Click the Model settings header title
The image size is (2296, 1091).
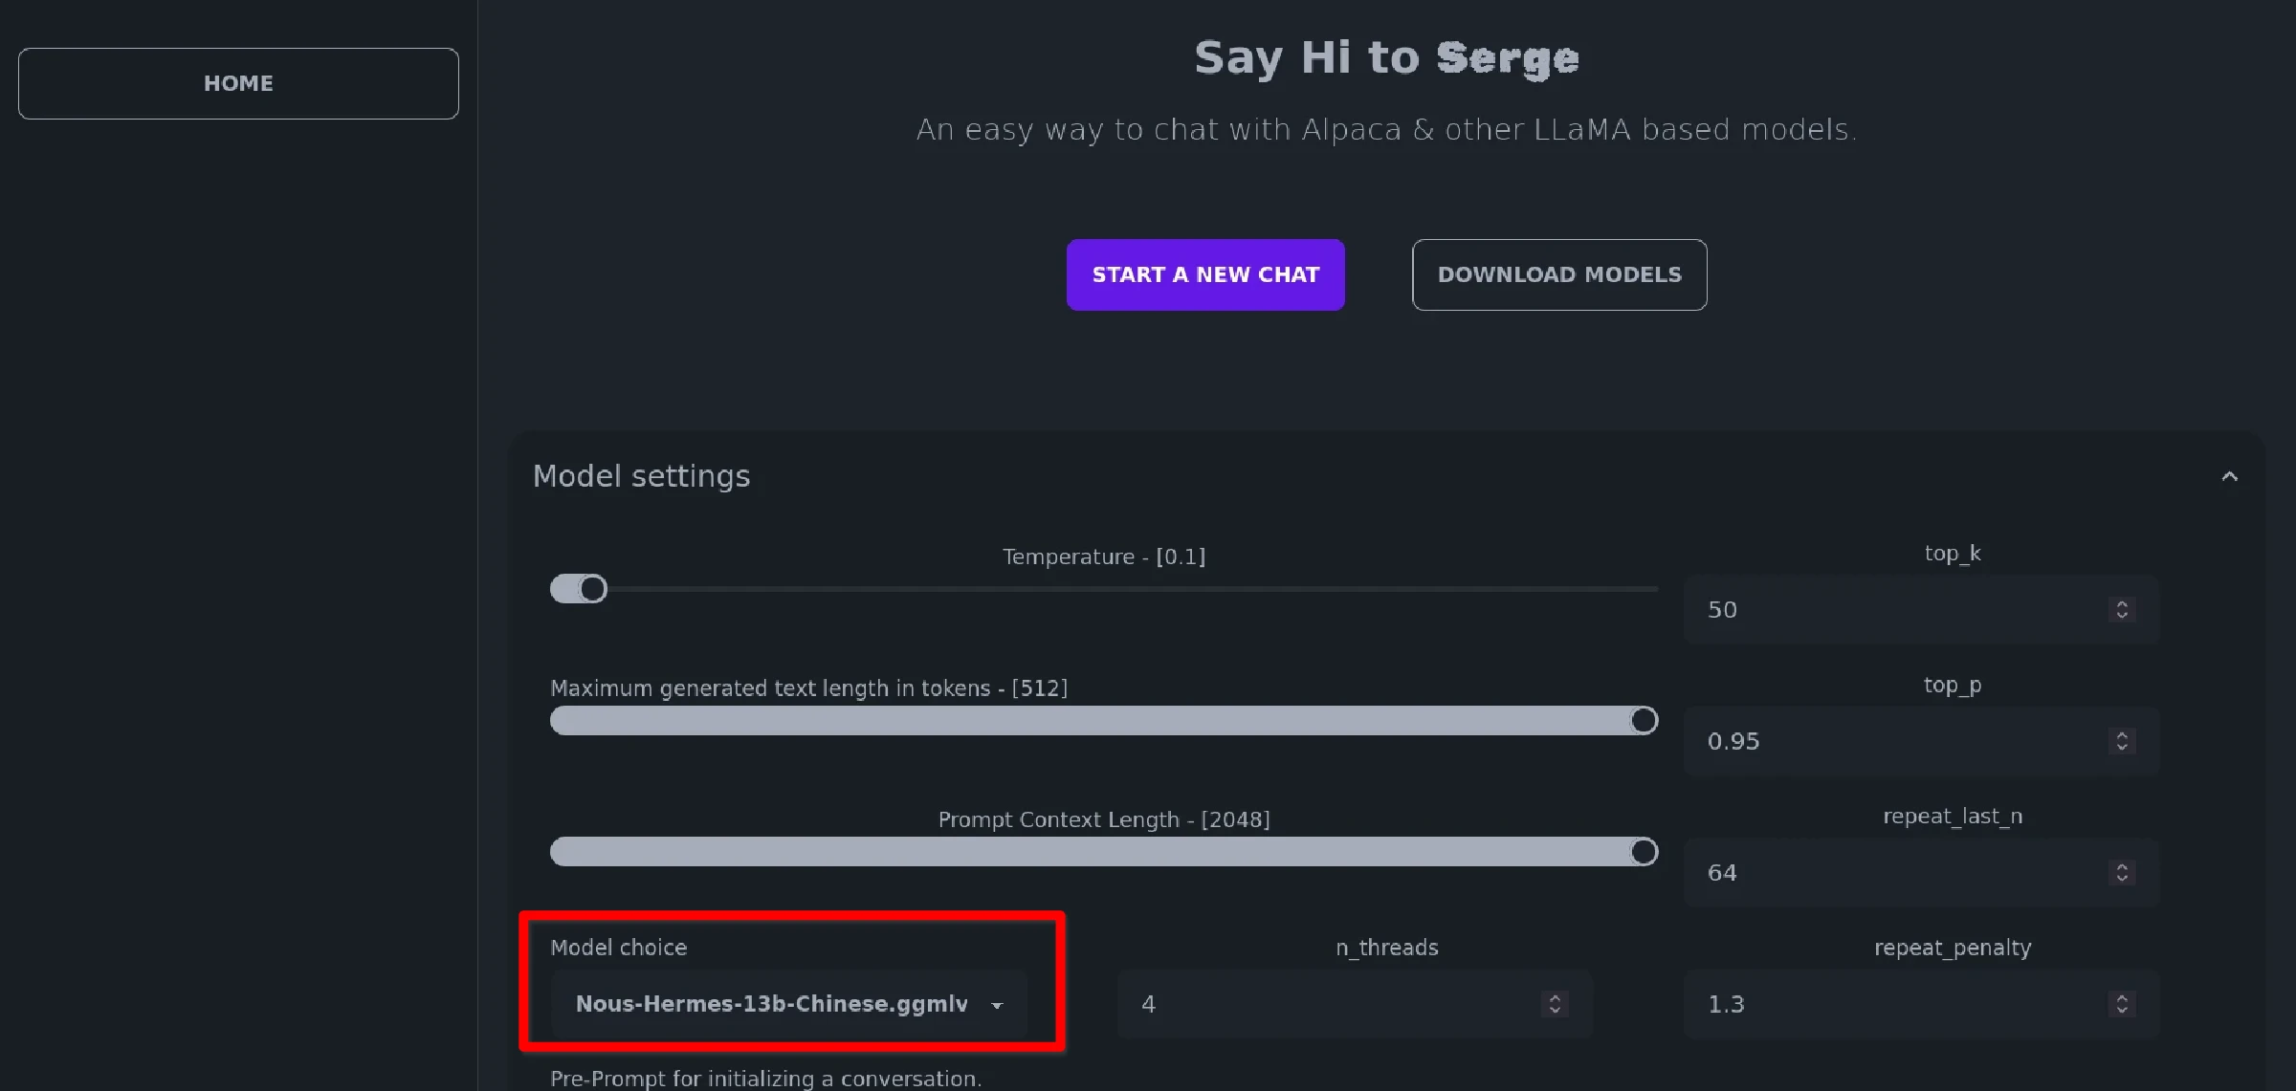click(641, 476)
